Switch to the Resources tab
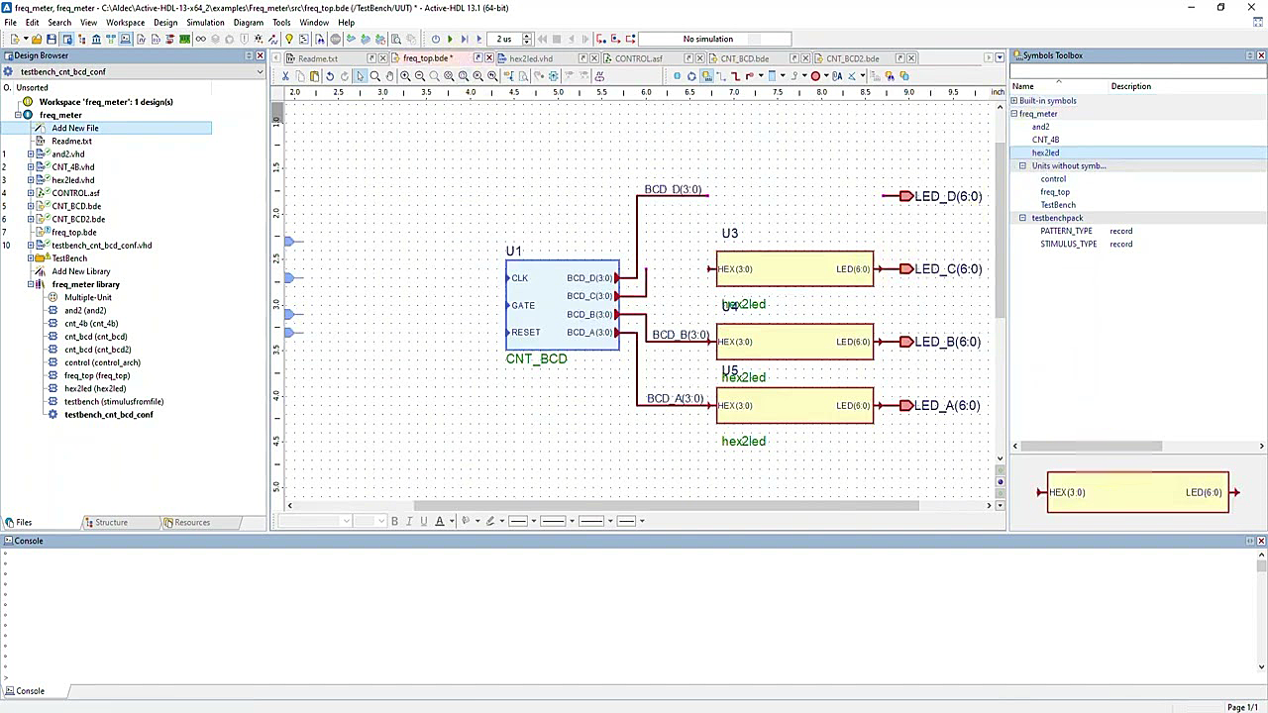The height and width of the screenshot is (713, 1268). (x=192, y=522)
